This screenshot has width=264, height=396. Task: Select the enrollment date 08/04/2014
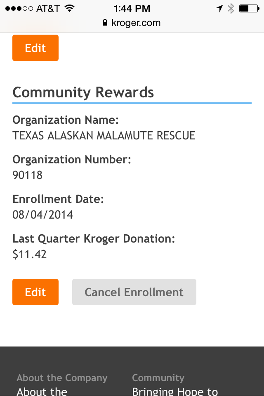point(43,214)
